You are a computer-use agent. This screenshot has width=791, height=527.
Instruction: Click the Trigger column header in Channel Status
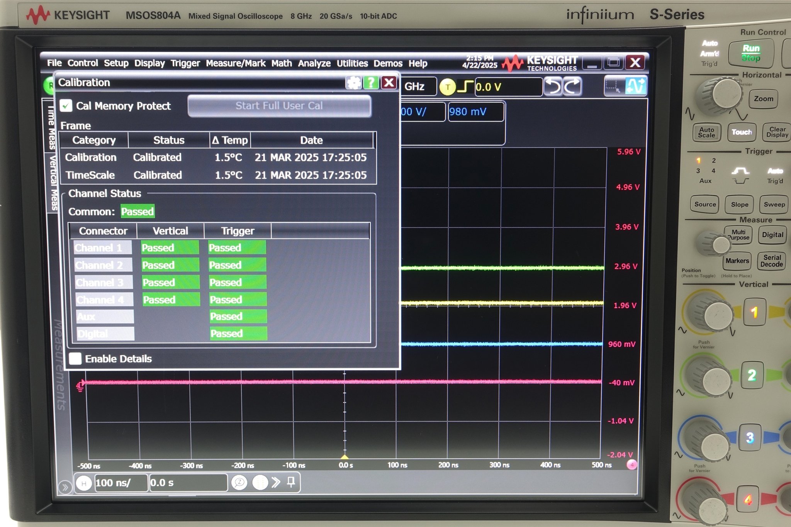coord(238,231)
